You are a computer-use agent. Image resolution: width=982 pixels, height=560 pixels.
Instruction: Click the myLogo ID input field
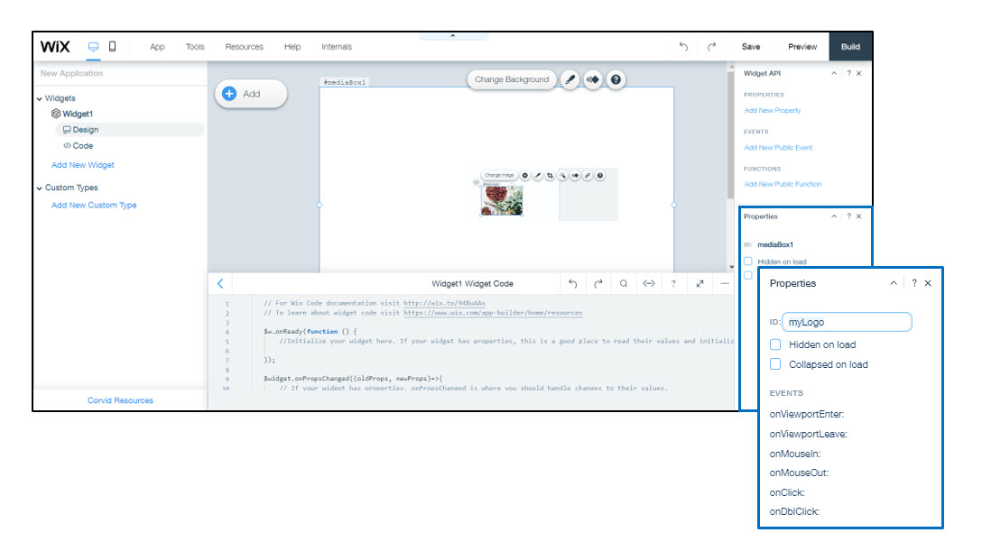(x=847, y=322)
